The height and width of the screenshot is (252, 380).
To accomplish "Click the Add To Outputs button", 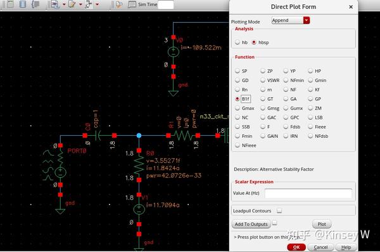I will 251,224.
